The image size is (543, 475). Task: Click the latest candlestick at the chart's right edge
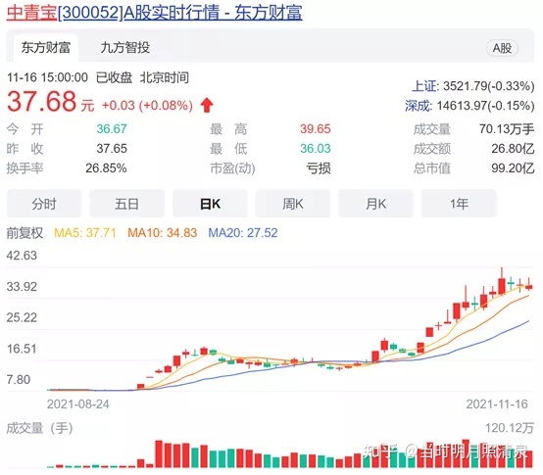tap(529, 285)
